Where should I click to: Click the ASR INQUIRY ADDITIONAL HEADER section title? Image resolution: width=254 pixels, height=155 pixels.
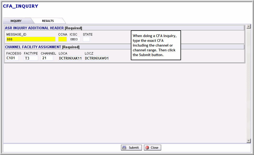[x=34, y=28]
